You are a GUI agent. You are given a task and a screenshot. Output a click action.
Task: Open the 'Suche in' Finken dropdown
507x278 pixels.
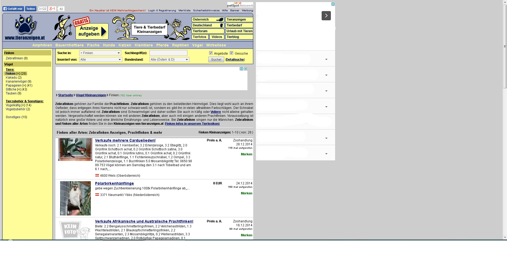click(100, 53)
